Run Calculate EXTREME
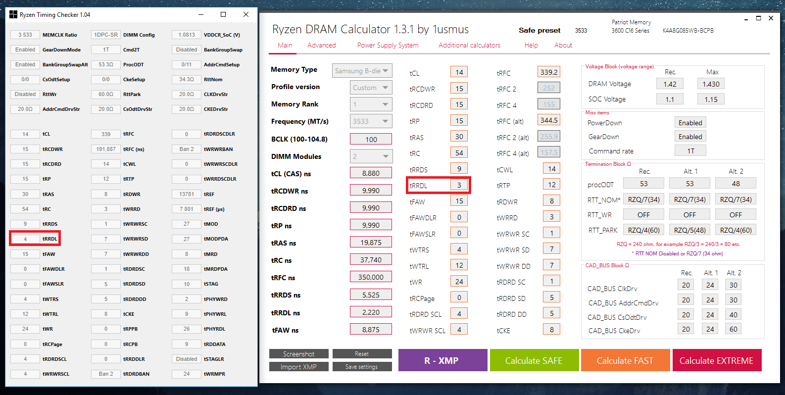 (x=717, y=360)
